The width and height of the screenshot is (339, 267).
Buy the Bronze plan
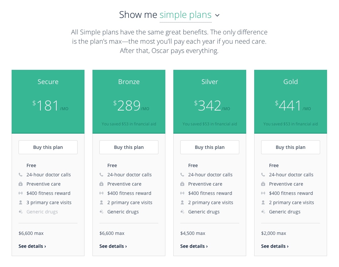[x=129, y=147]
